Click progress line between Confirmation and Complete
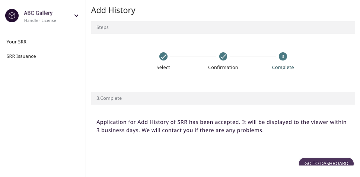The width and height of the screenshot is (360, 177). click(253, 56)
